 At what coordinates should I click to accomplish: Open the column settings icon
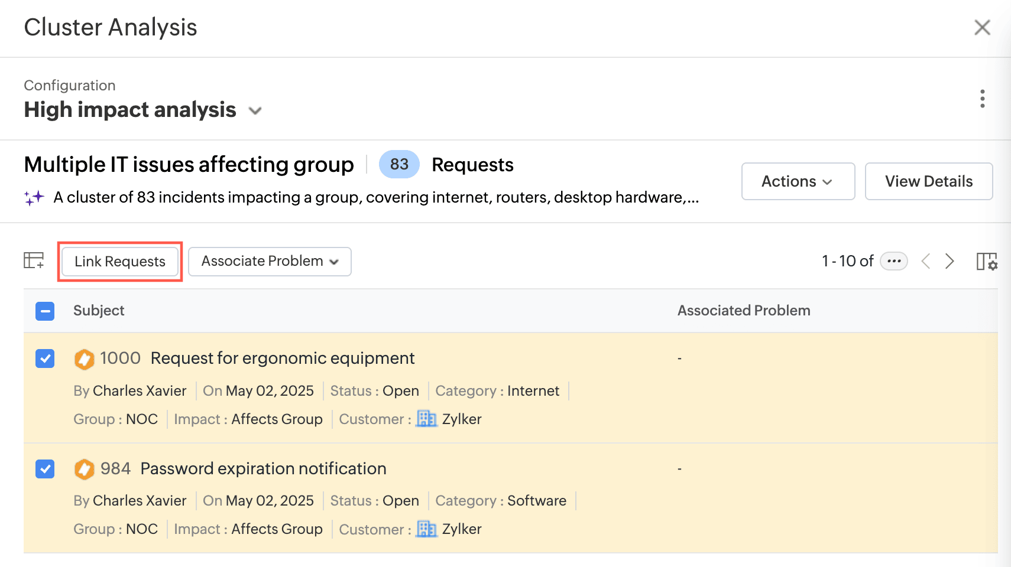[x=986, y=261]
